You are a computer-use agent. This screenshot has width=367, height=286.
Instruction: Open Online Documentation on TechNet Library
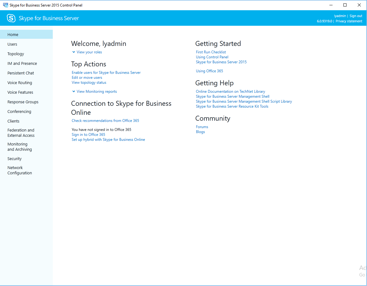231,92
